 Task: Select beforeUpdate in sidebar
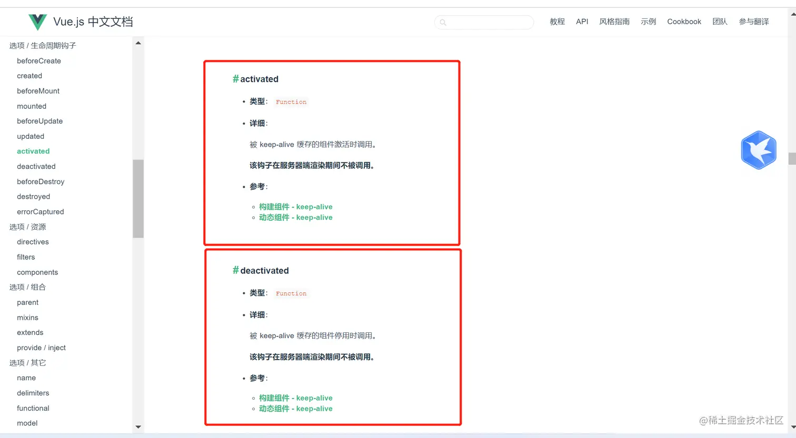(x=39, y=121)
